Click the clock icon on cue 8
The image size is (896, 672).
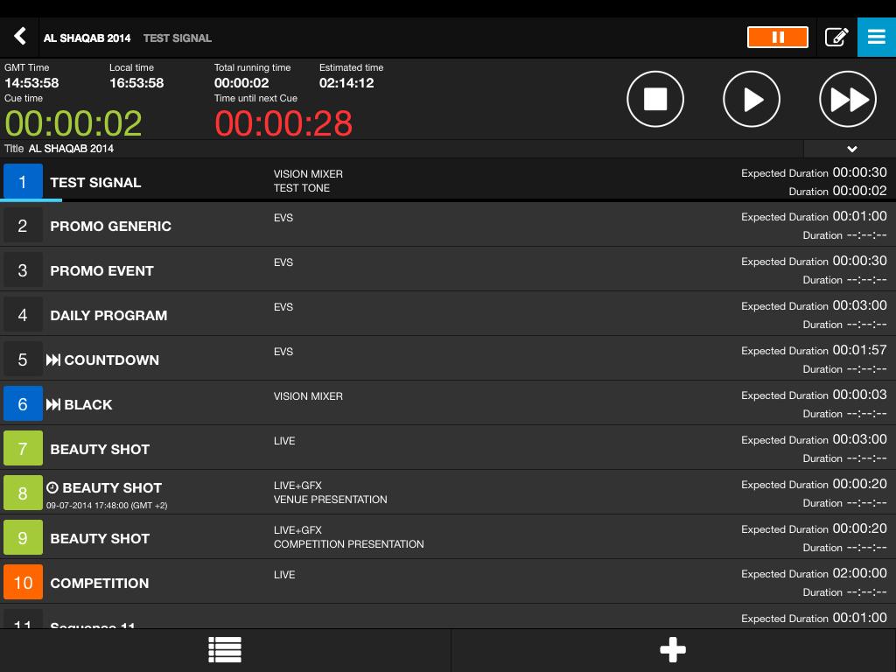click(x=52, y=487)
